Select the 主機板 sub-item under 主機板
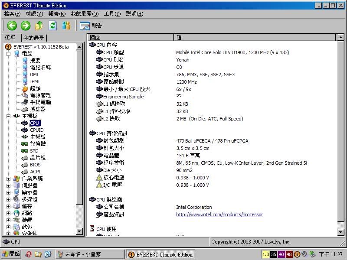 tap(38, 137)
